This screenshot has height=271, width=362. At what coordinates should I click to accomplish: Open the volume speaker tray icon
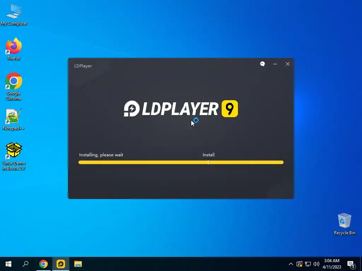pos(316,264)
